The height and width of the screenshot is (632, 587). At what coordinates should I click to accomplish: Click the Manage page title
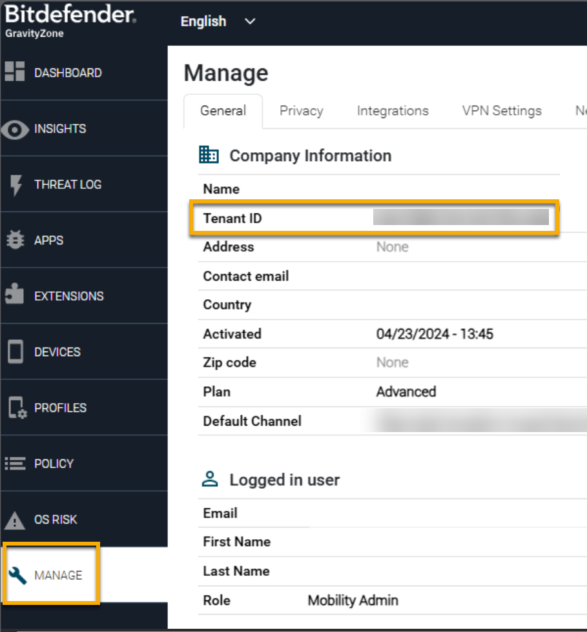pyautogui.click(x=225, y=73)
